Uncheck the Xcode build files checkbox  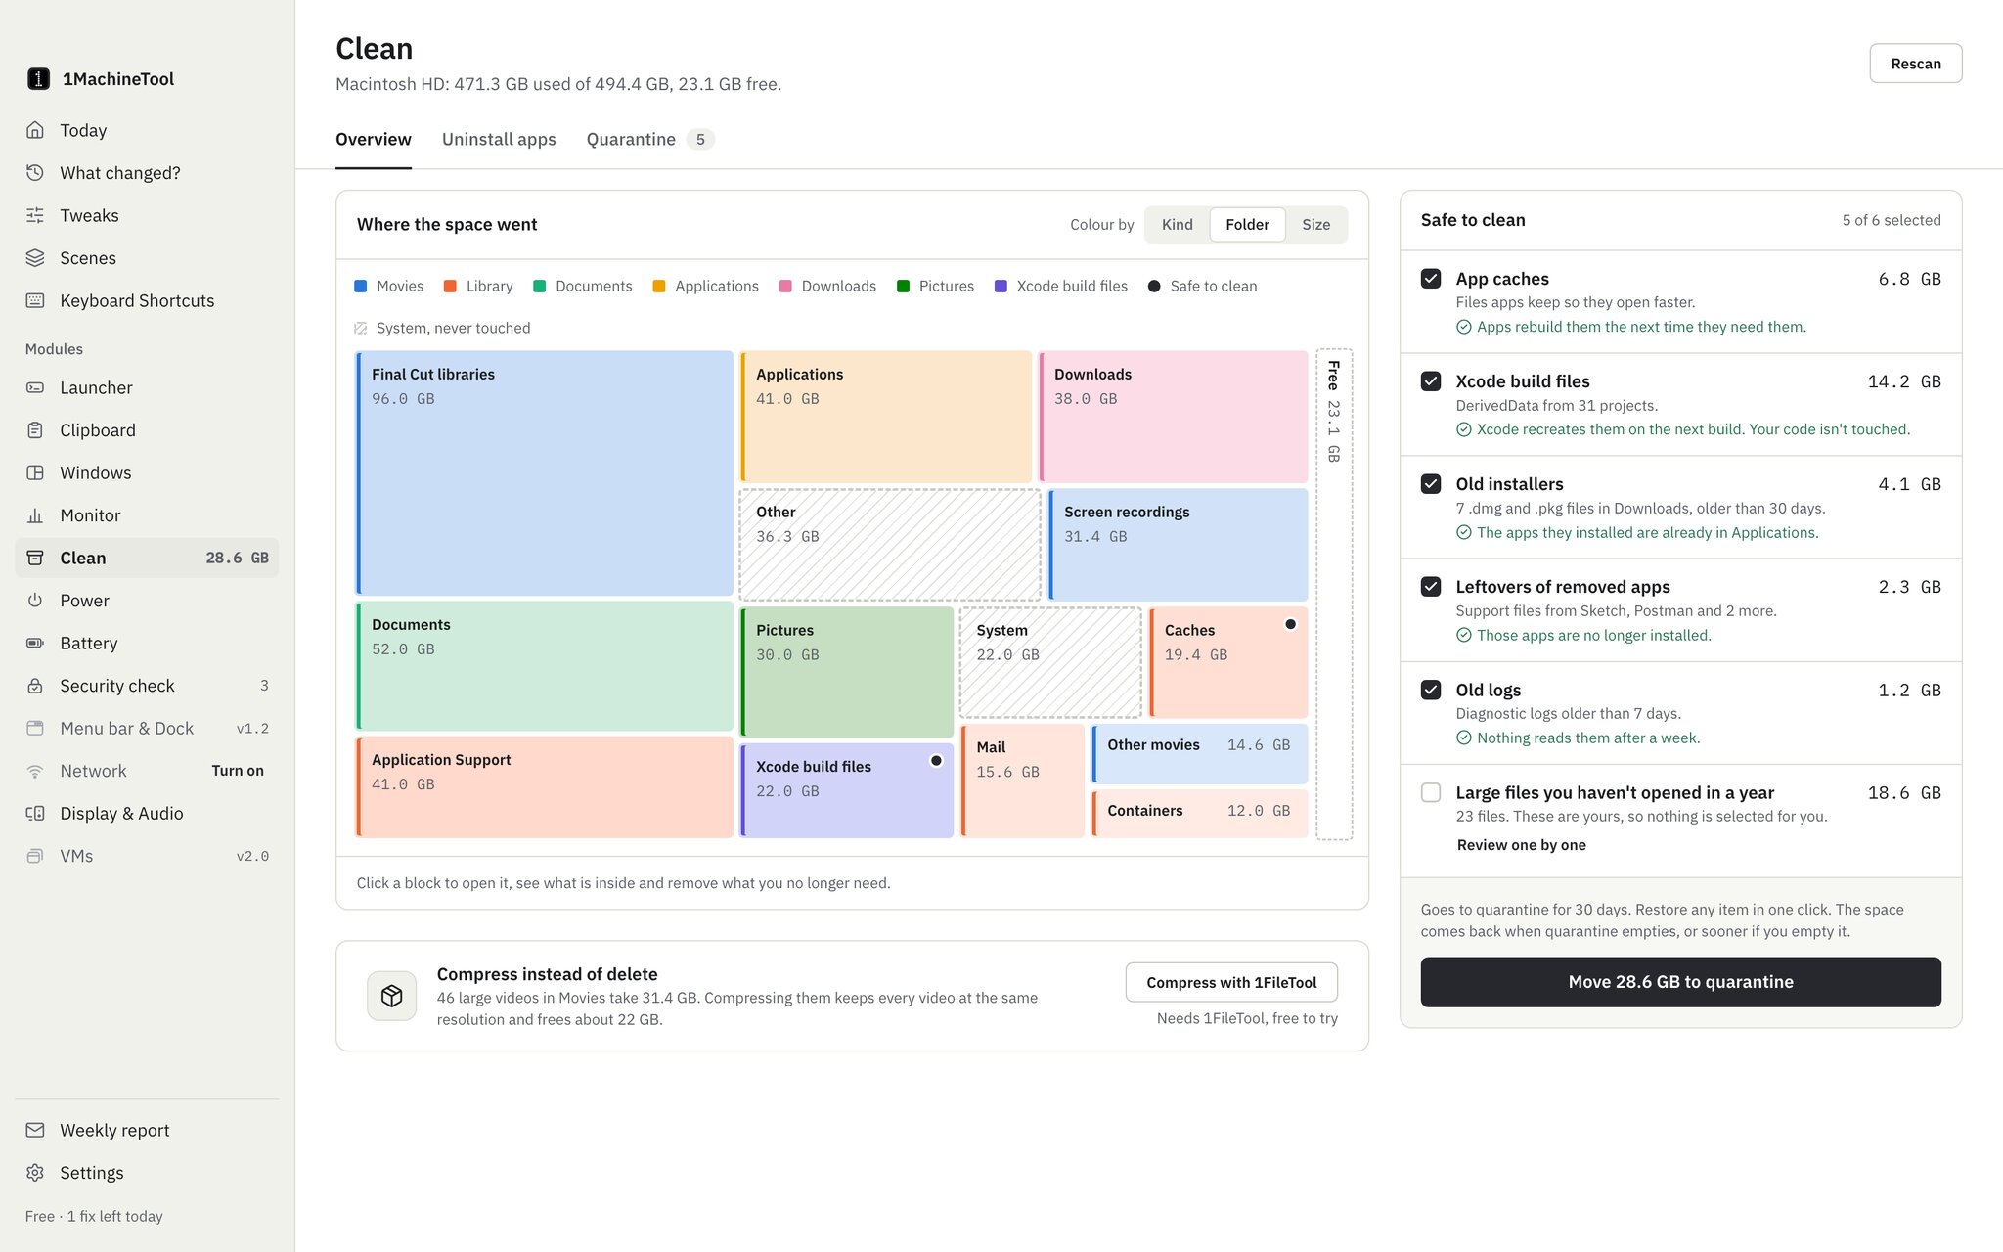point(1431,381)
